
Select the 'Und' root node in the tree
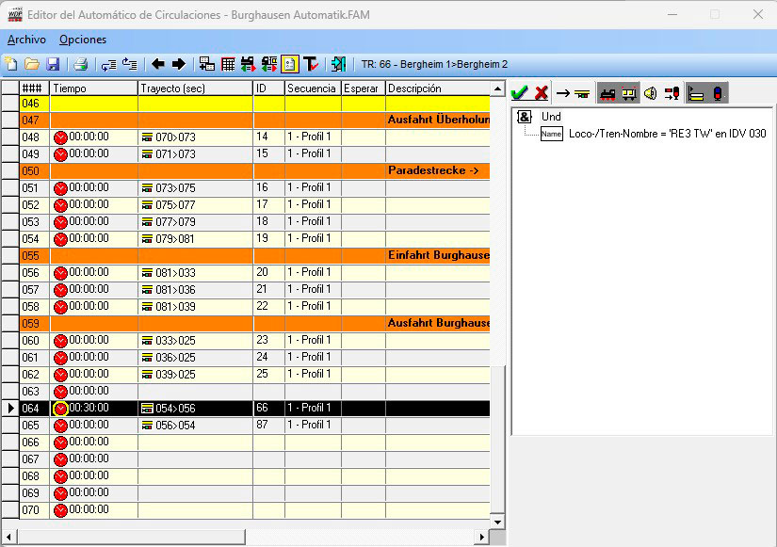551,117
